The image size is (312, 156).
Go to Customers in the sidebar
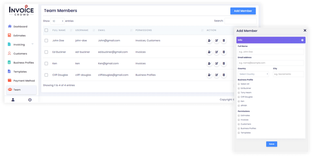click(x=20, y=54)
